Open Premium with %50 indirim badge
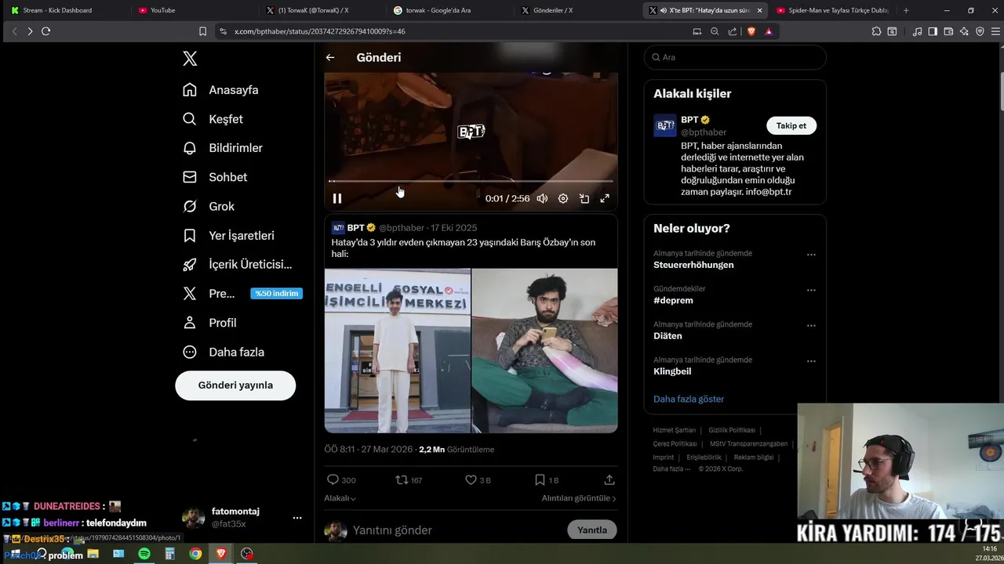The height and width of the screenshot is (564, 1004). 242,294
